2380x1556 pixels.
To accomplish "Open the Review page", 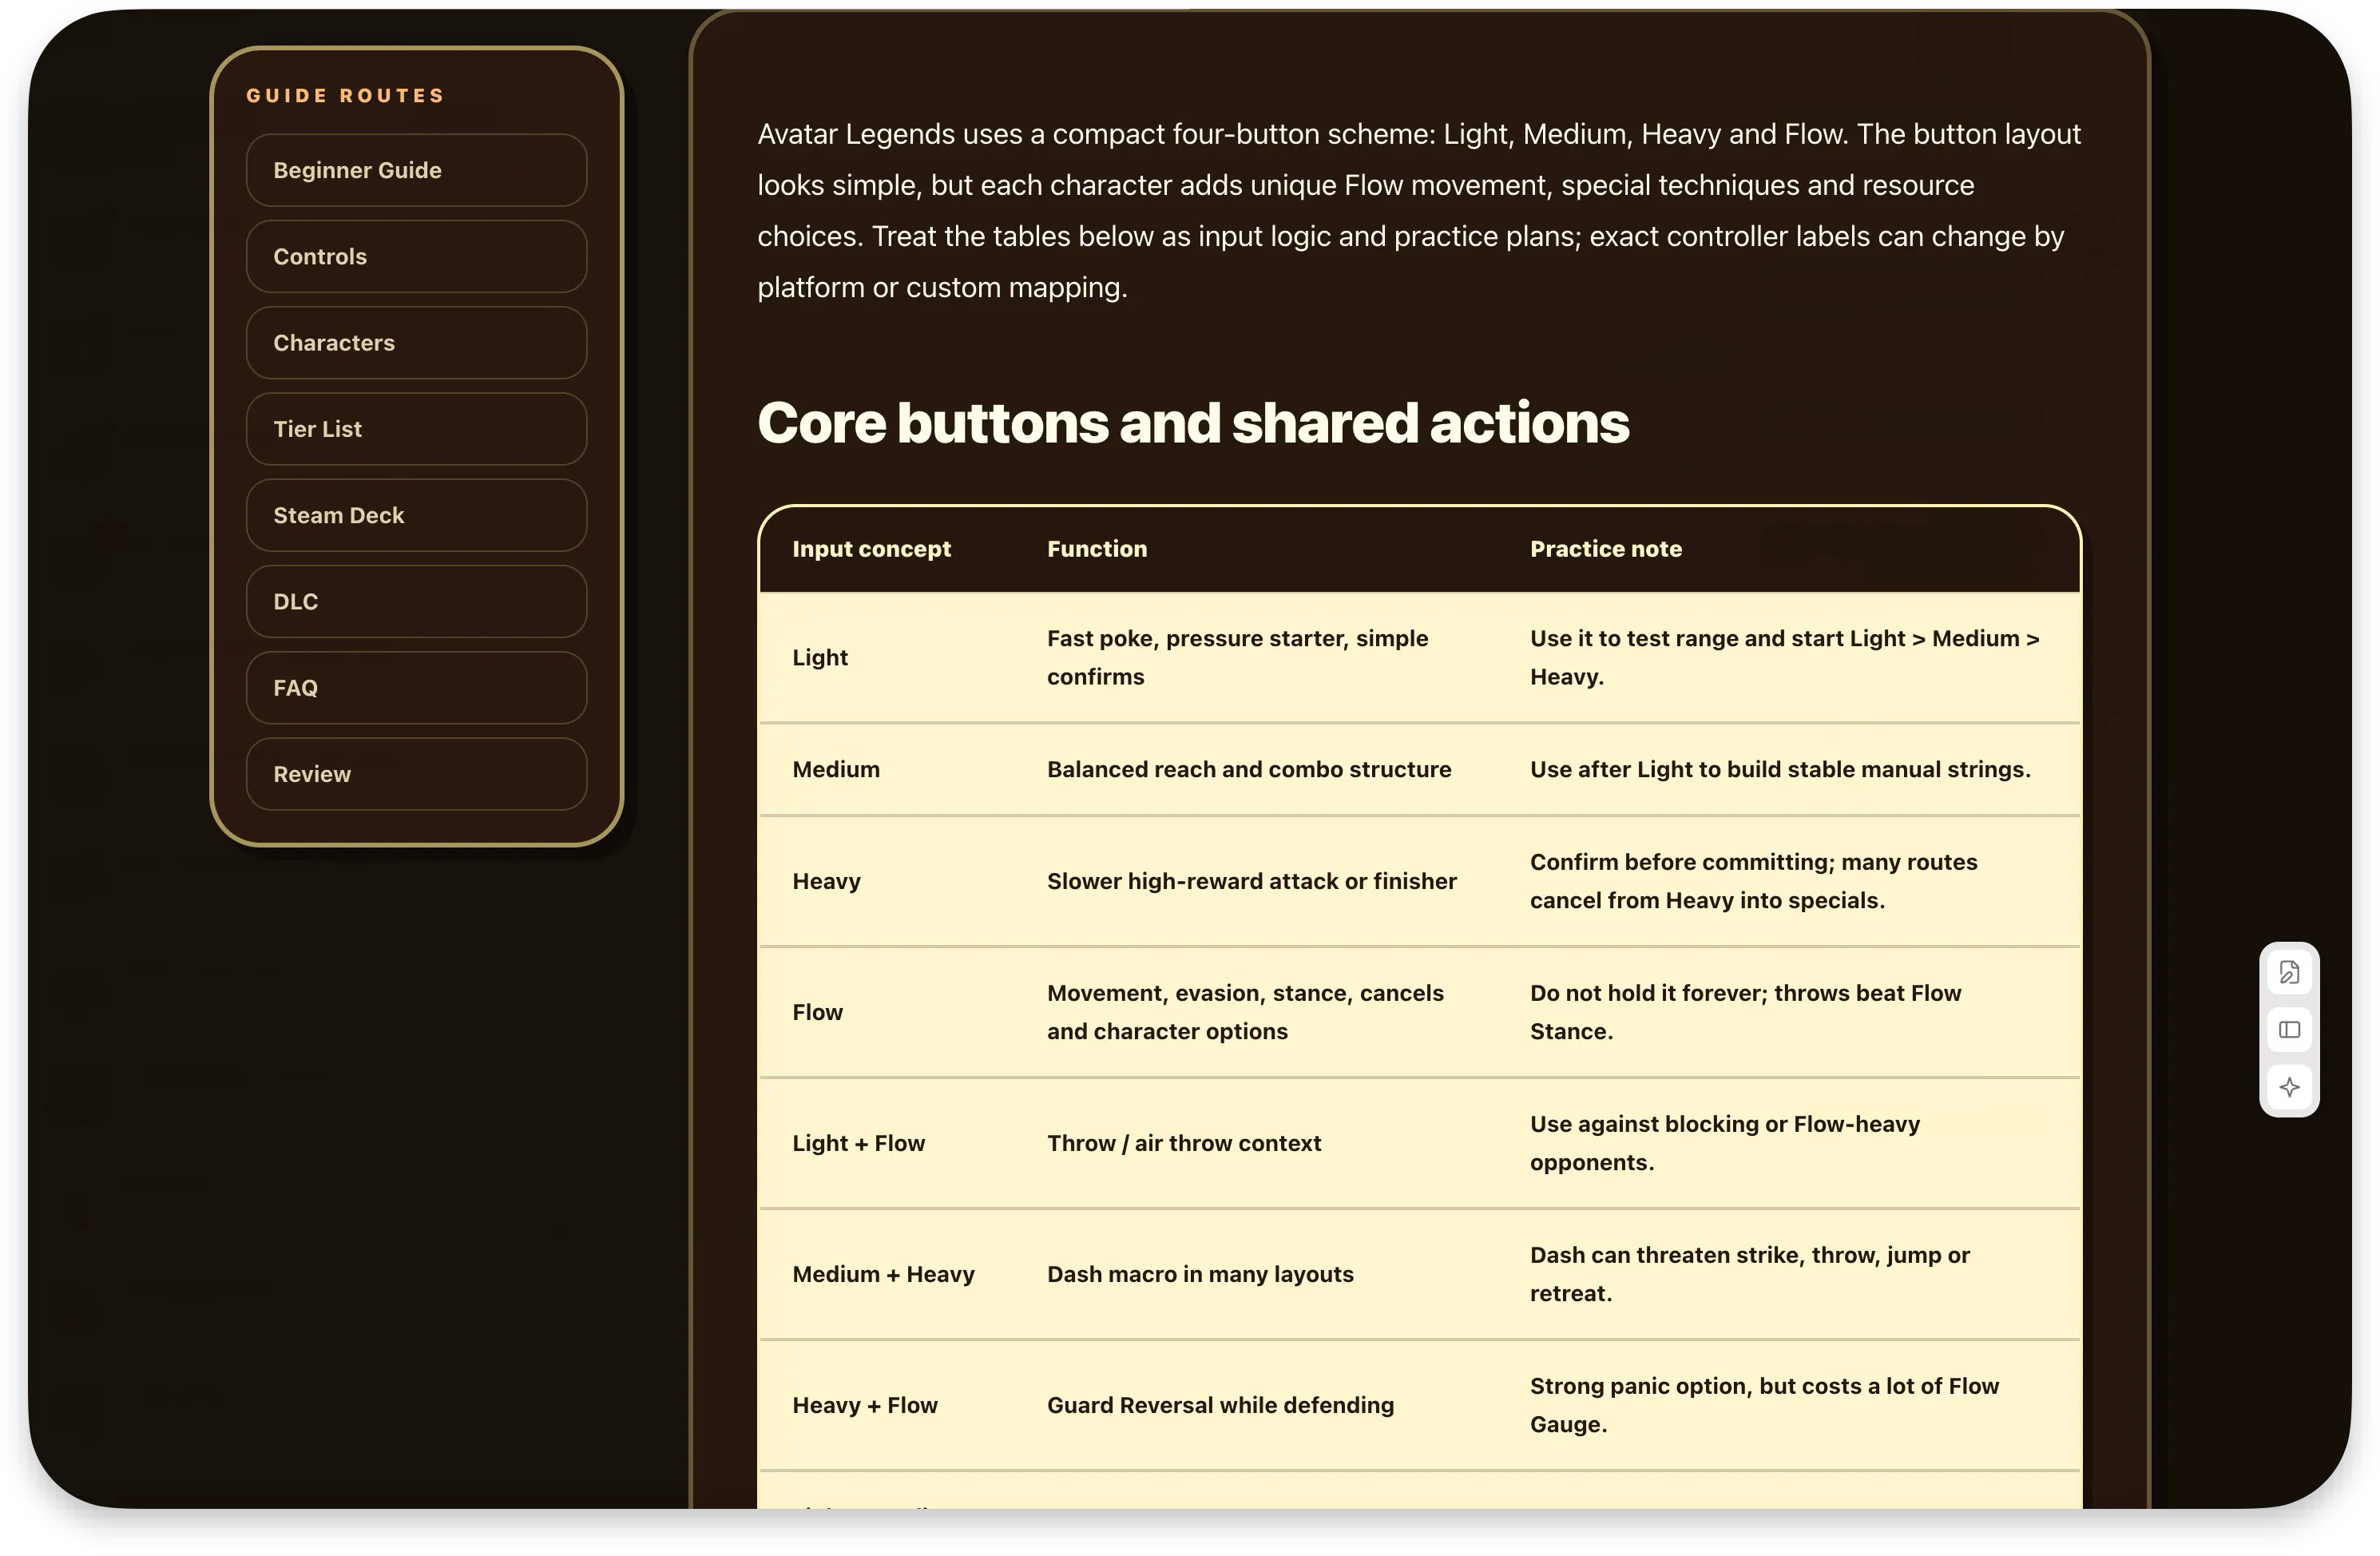I will tap(416, 774).
